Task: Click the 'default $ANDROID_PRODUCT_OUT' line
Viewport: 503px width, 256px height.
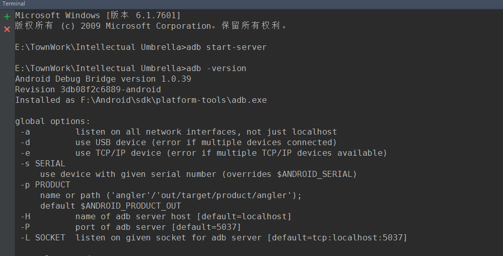Action: (110, 206)
